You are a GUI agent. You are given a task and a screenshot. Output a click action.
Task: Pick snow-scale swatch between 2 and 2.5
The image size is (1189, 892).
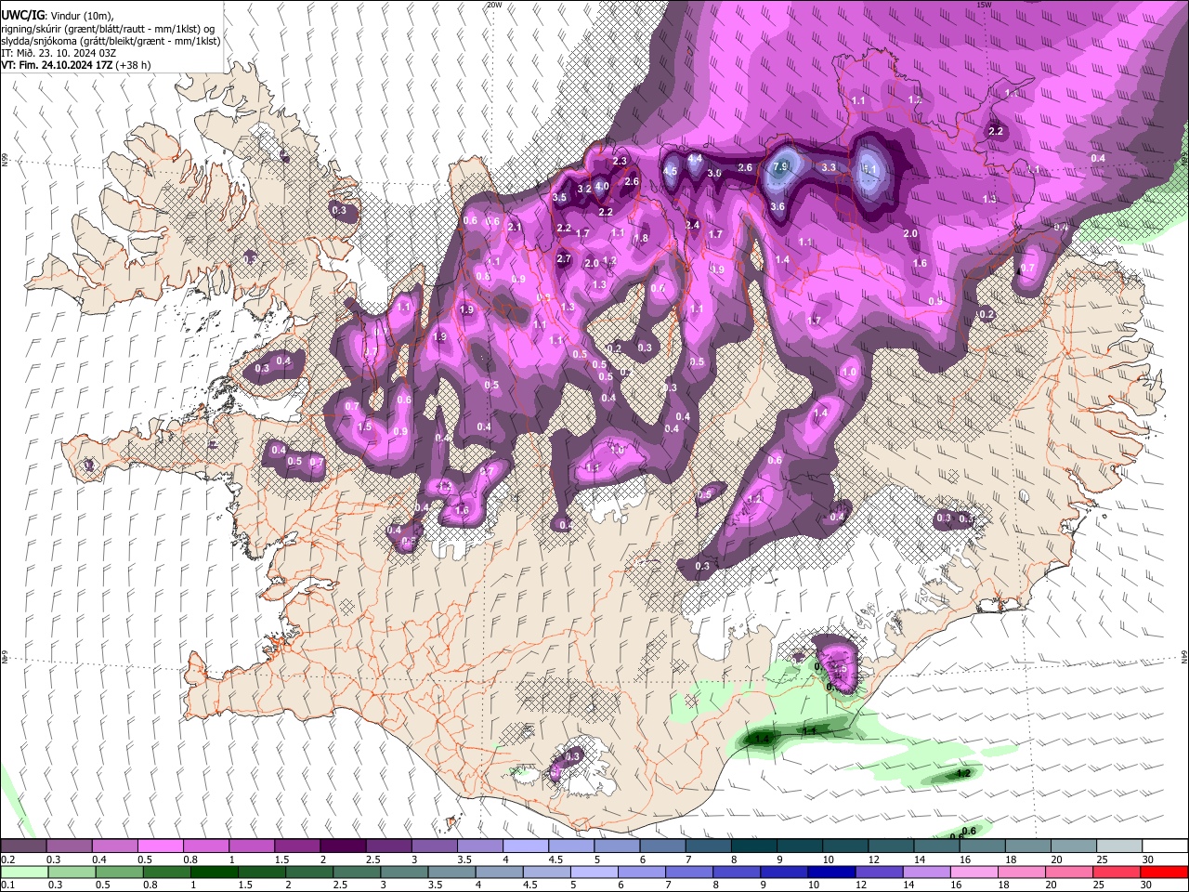(x=342, y=846)
